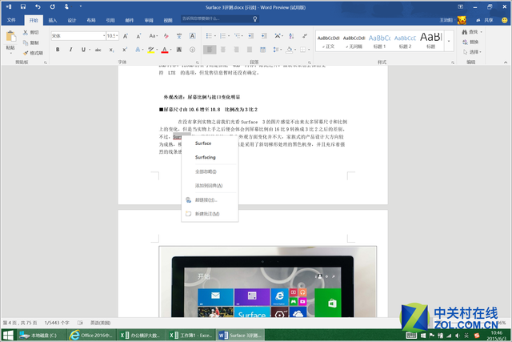Open the font name dropdown
The width and height of the screenshot is (512, 342).
point(104,36)
